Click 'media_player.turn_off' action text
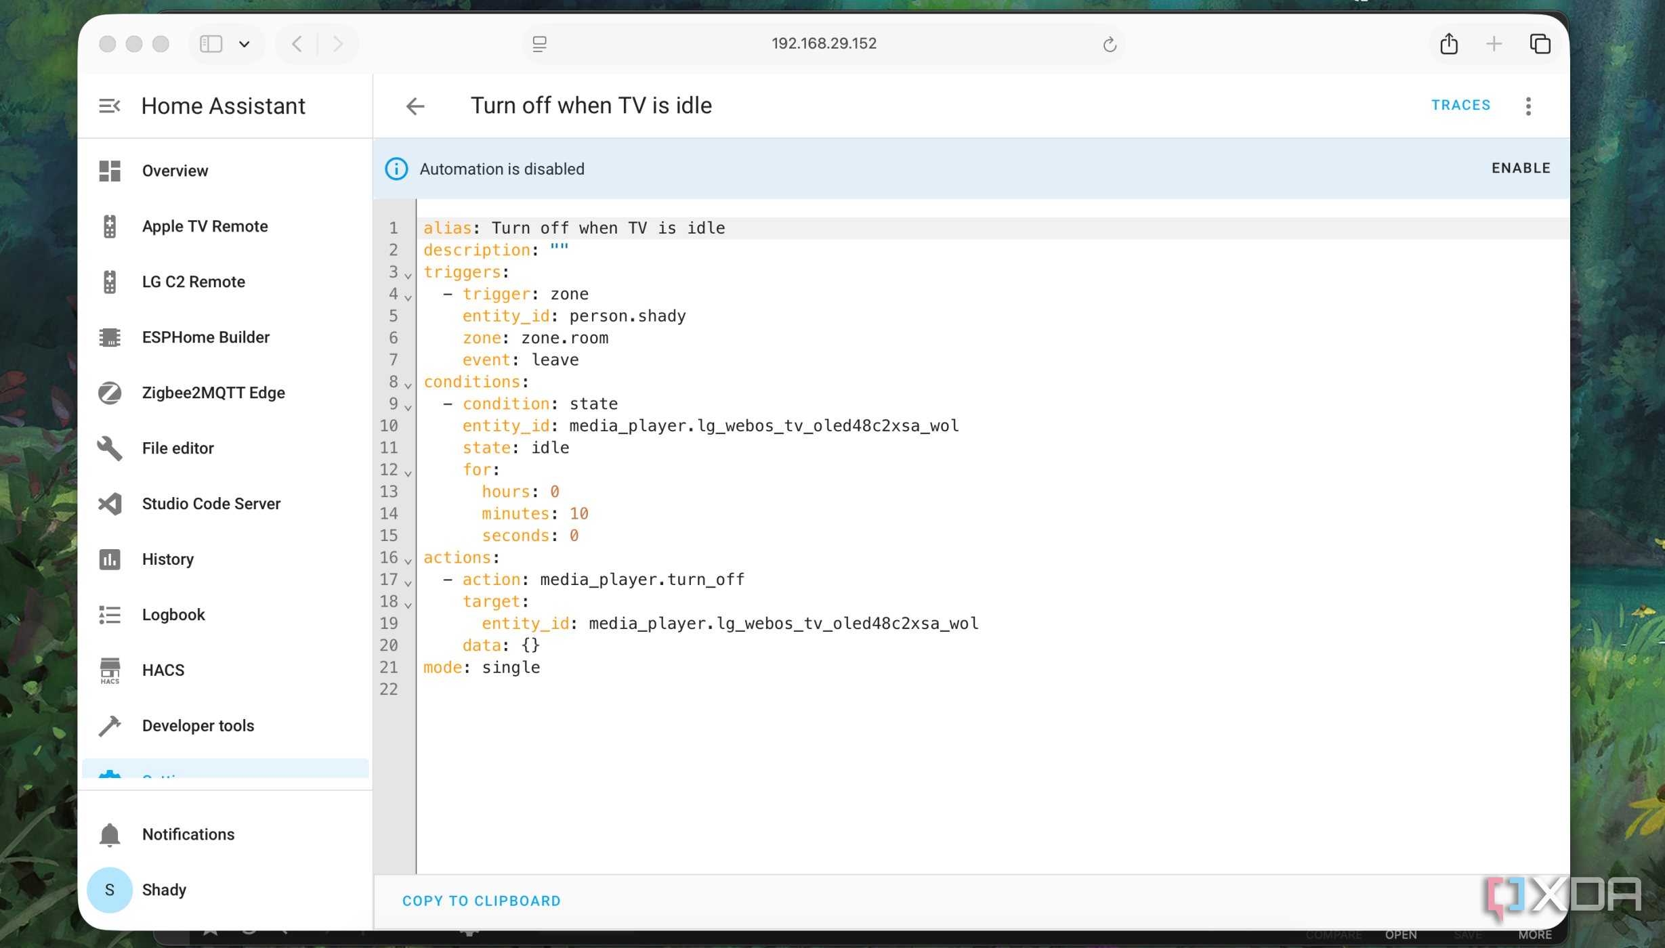Viewport: 1665px width, 948px height. coord(641,580)
